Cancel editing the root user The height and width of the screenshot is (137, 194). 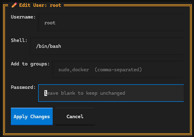point(75,116)
